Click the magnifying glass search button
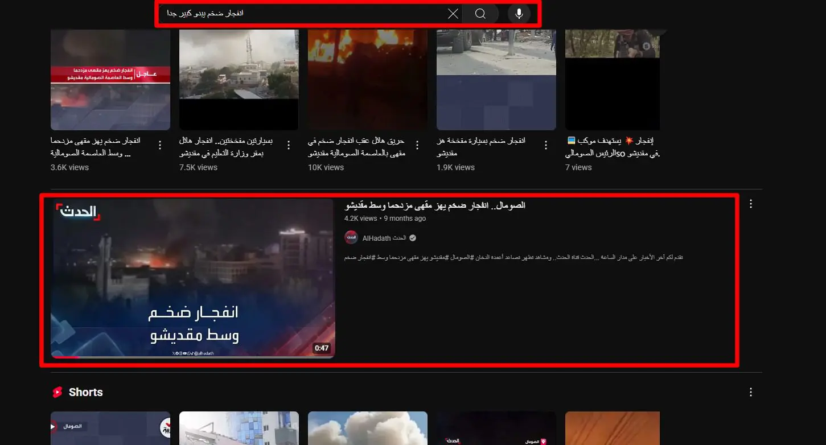The image size is (826, 445). (480, 14)
